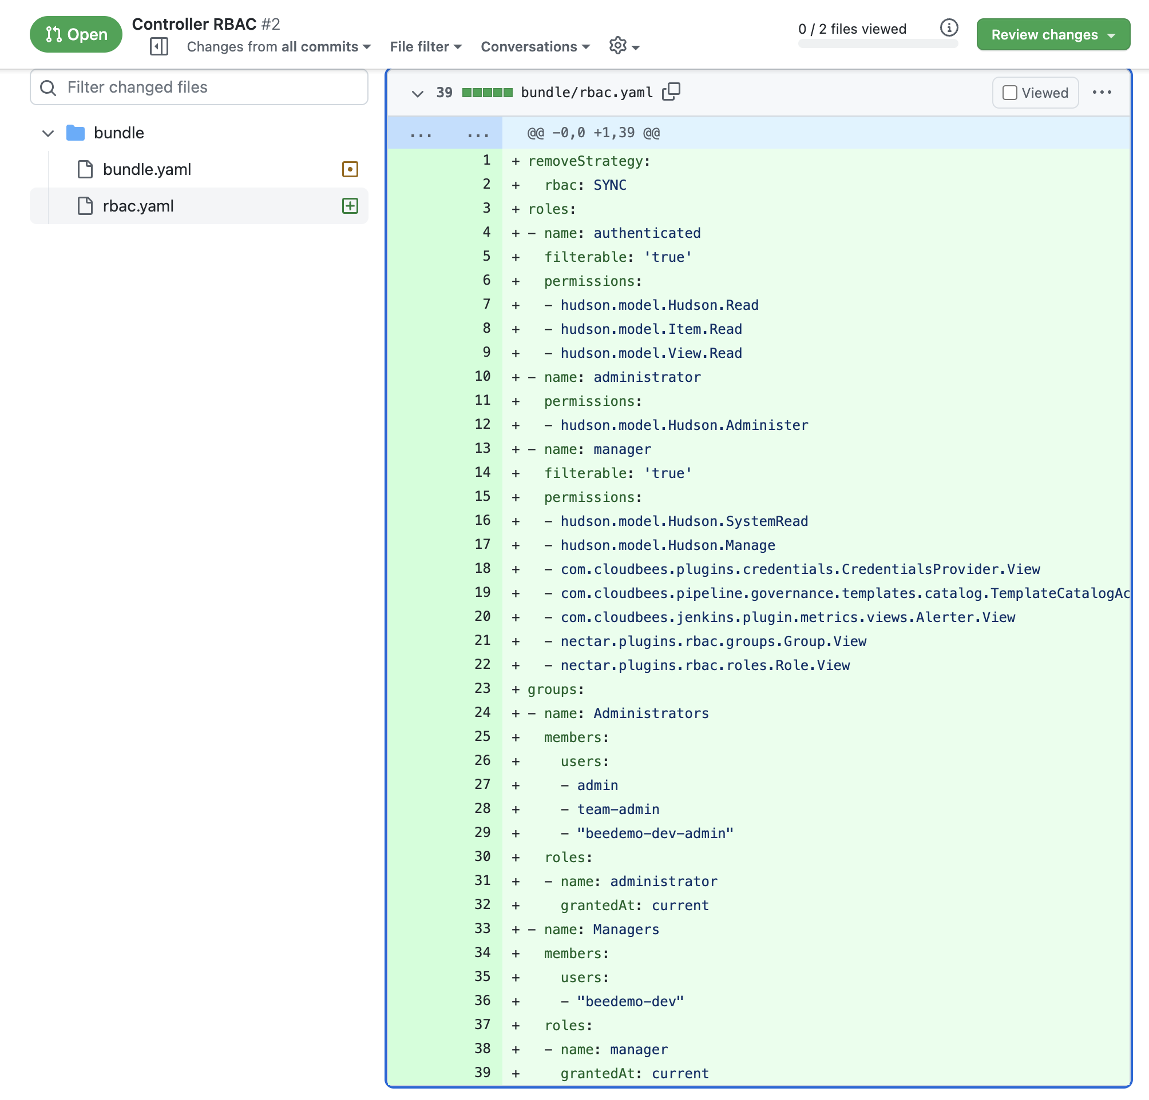Open the Conversations menu
Screen dimensions: 1149x1100
(534, 46)
